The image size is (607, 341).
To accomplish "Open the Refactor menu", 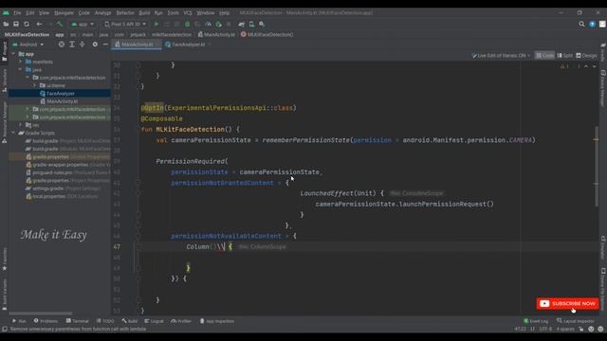I will [x=125, y=12].
